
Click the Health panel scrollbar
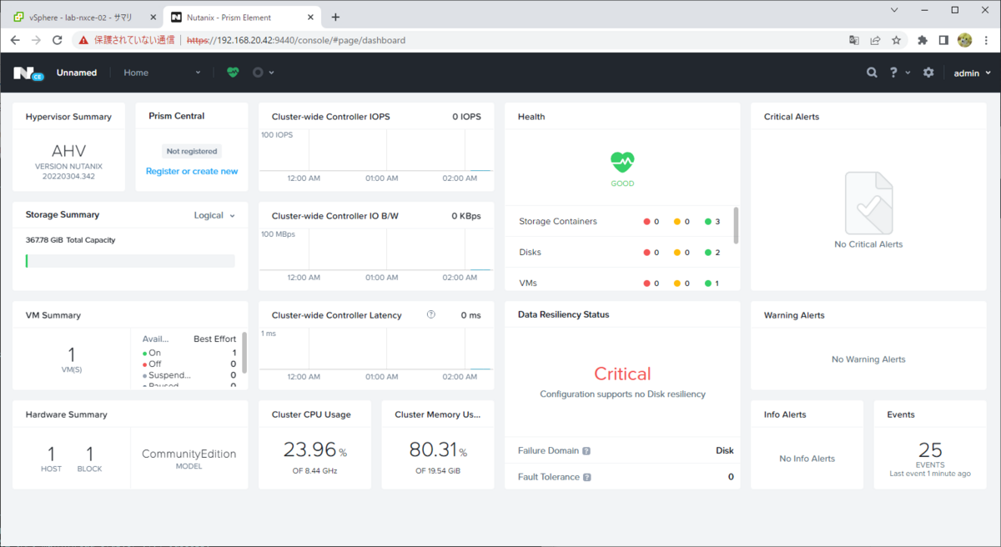click(736, 225)
